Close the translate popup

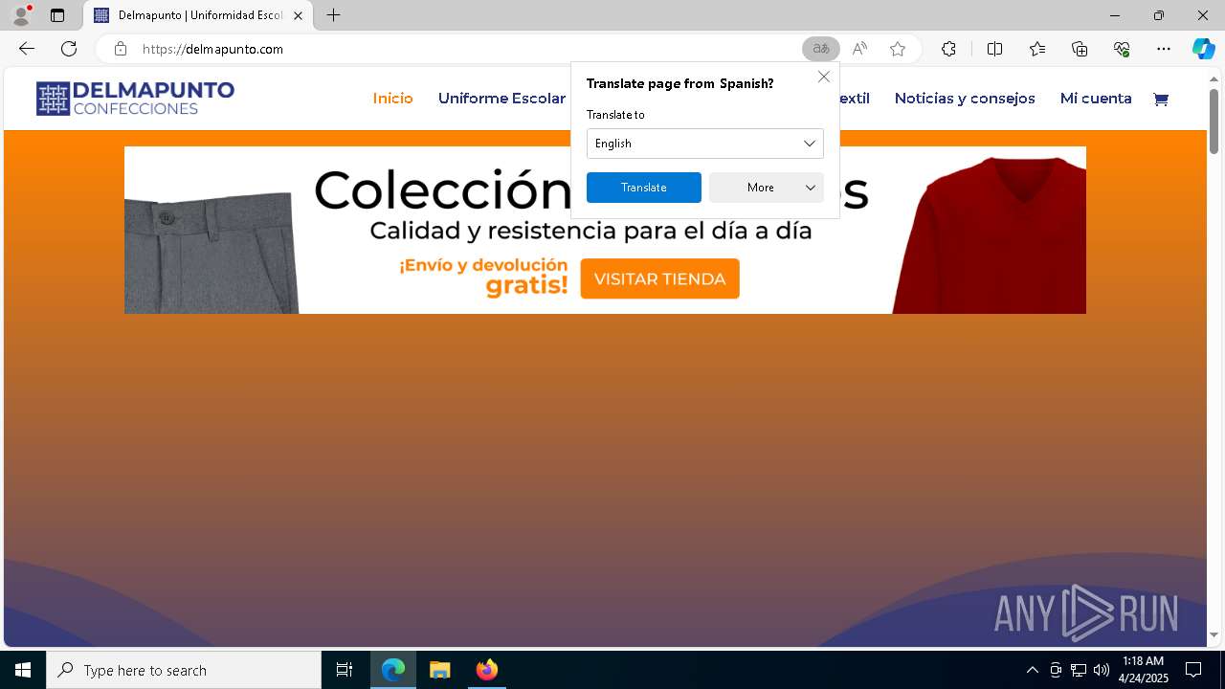point(823,77)
